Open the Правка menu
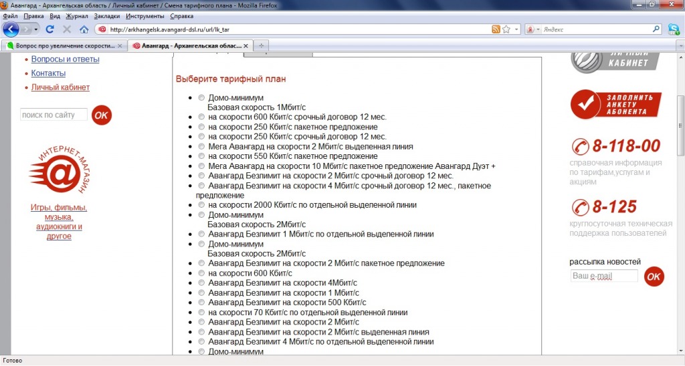Image resolution: width=685 pixels, height=366 pixels. tap(33, 16)
